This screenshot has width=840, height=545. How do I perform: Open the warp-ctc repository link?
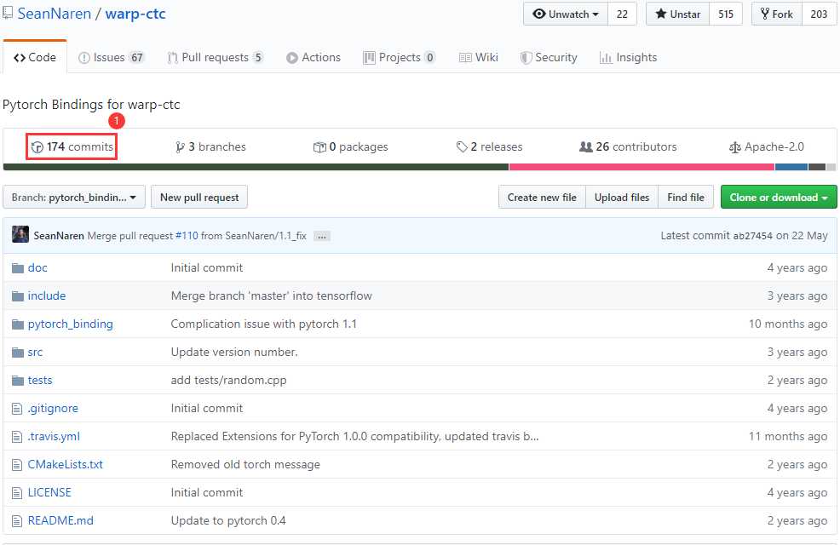pos(135,14)
